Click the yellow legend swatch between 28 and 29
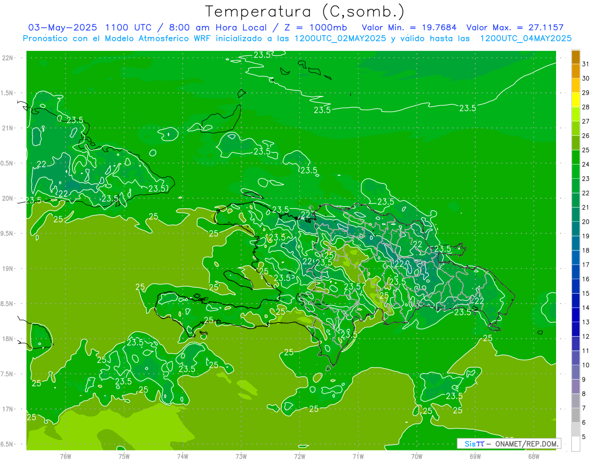Viewport: 599px width, 463px height. pyautogui.click(x=576, y=100)
